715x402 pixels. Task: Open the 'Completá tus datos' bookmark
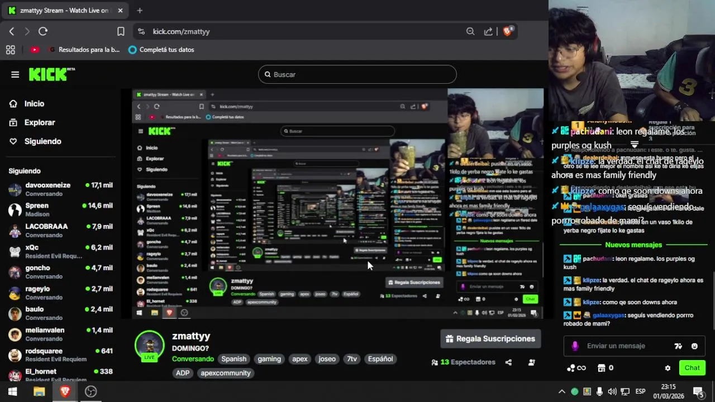click(161, 50)
